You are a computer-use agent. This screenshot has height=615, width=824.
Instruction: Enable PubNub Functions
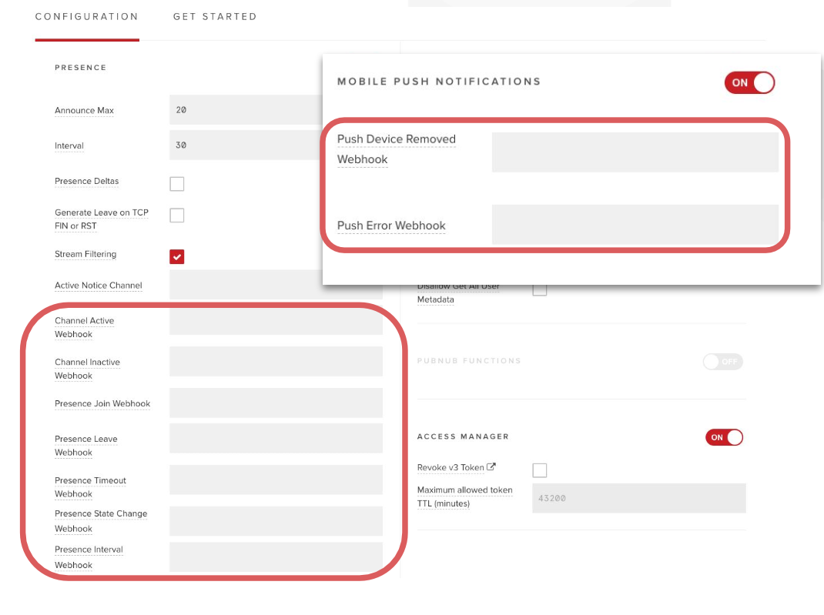pyautogui.click(x=722, y=362)
